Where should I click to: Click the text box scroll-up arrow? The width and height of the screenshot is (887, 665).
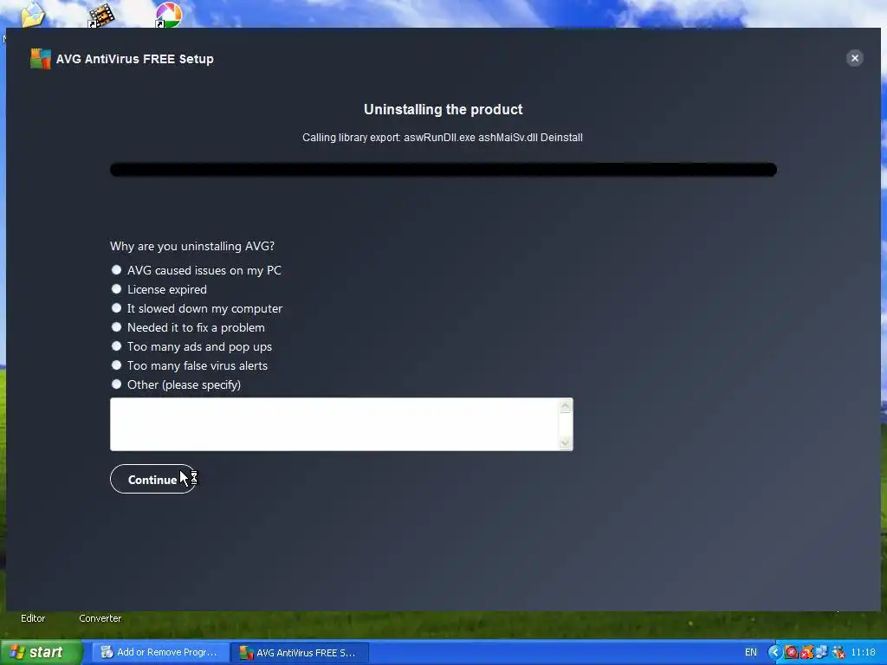click(565, 406)
